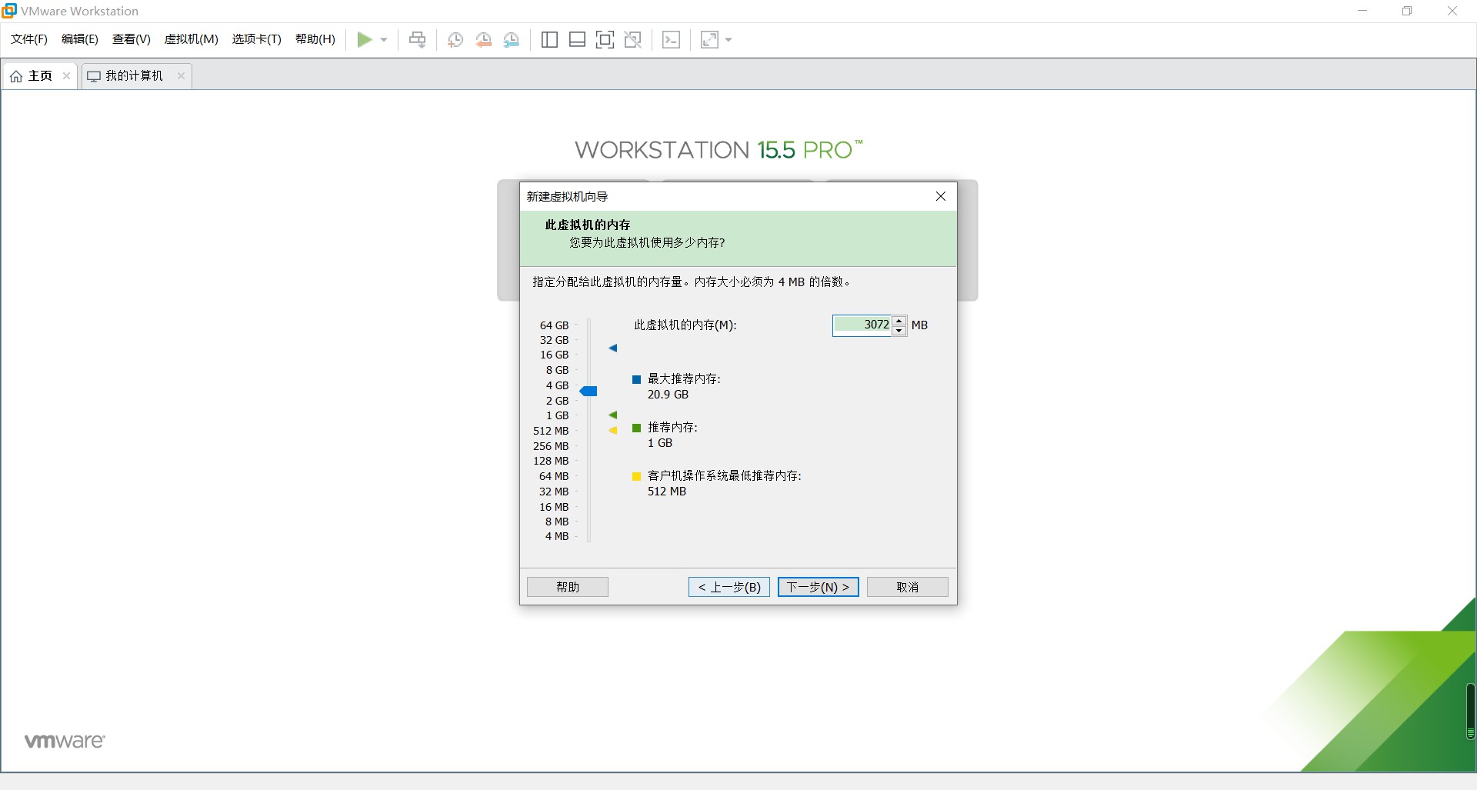Open the console view toolbar icon
1477x790 pixels.
click(671, 40)
